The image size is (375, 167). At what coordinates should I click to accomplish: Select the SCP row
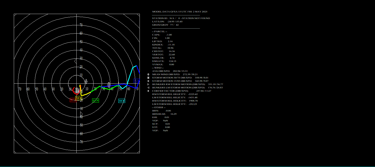(x=161, y=124)
